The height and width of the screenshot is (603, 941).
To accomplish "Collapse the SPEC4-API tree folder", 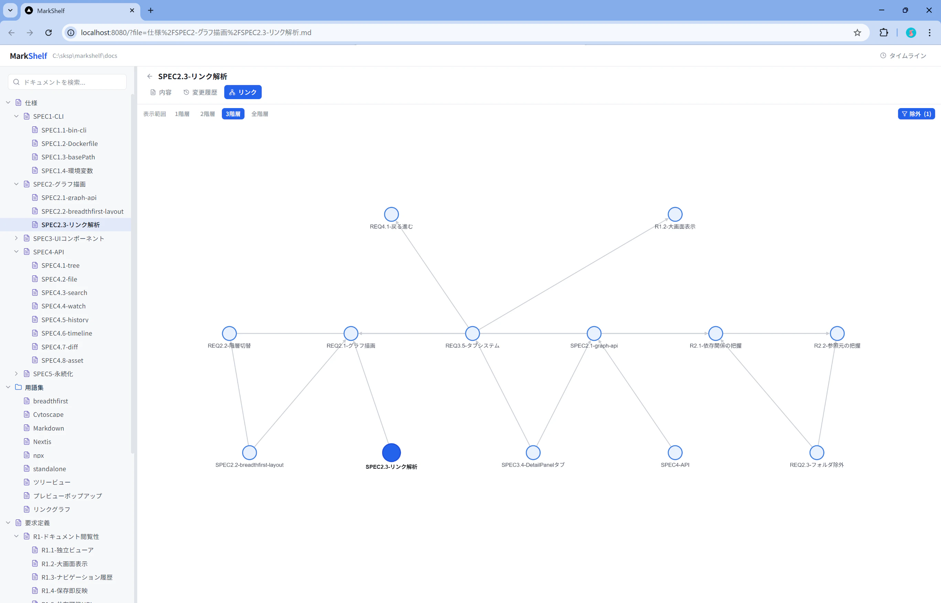I will (x=16, y=252).
